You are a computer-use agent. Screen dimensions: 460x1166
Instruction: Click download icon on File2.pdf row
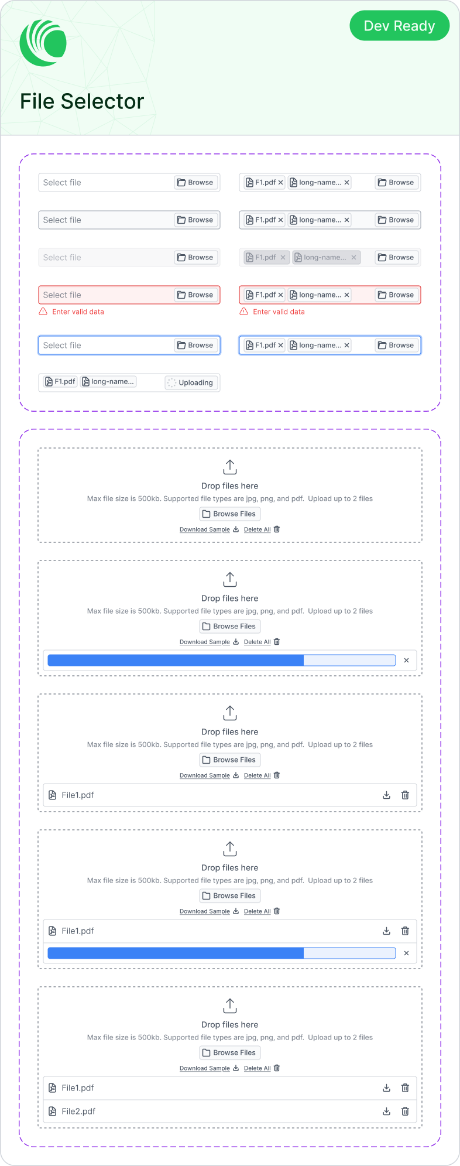pos(386,1111)
